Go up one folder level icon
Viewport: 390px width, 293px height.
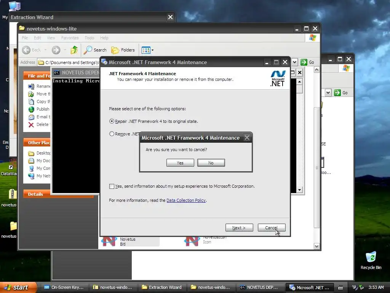pos(74,50)
